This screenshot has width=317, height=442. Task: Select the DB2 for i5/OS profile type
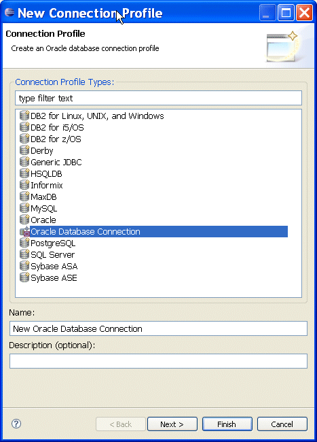pos(57,127)
